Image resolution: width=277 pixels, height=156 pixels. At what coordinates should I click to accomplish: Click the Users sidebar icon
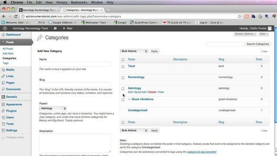click(3, 117)
